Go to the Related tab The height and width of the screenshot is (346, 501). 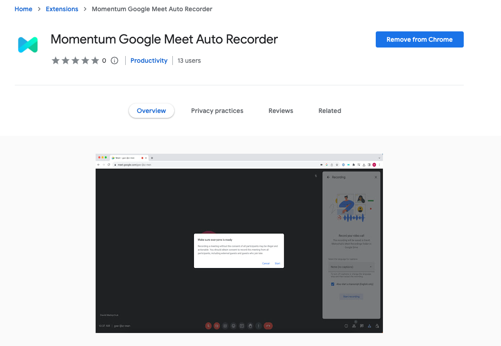click(x=330, y=111)
